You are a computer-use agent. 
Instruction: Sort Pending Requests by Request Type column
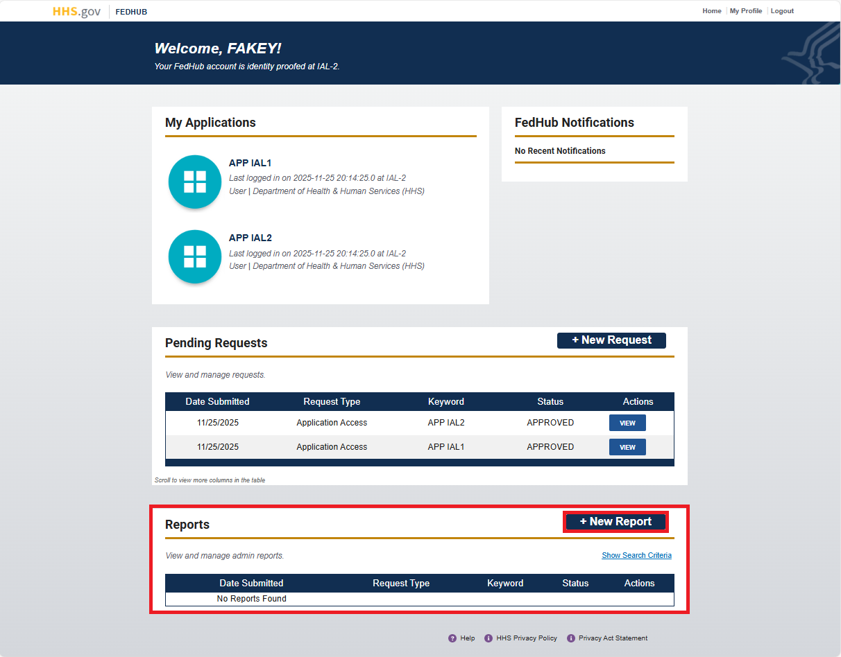[x=332, y=402]
